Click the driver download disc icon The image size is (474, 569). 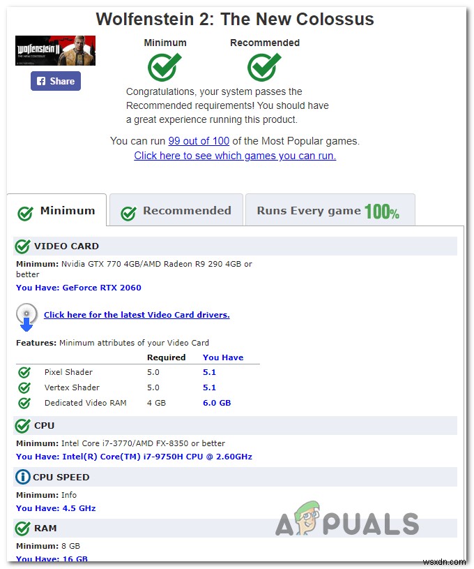[26, 317]
